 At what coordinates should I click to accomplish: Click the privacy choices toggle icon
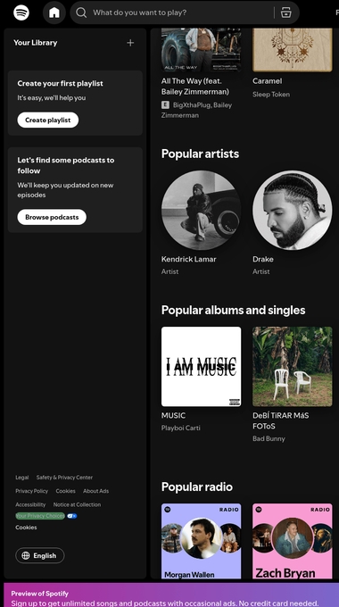coord(72,516)
